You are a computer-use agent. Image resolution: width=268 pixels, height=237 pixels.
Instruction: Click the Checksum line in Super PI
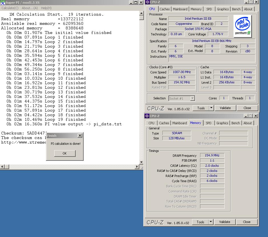(x=24, y=133)
